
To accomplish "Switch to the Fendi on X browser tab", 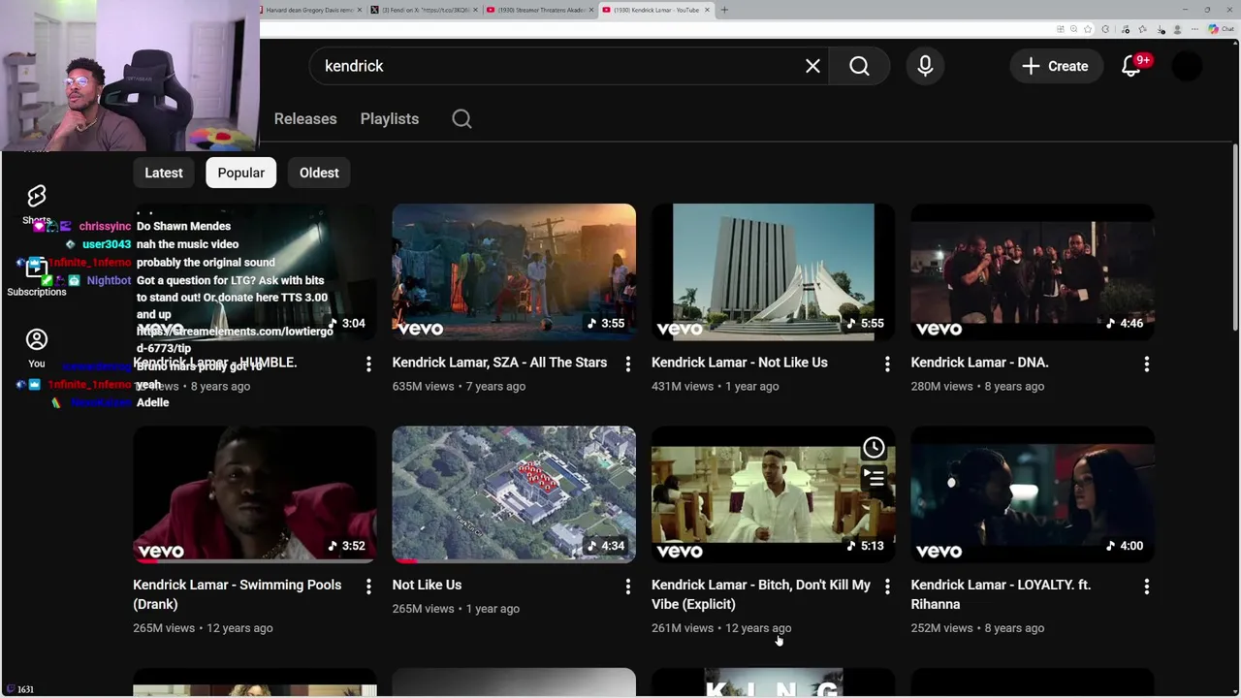I will (424, 10).
